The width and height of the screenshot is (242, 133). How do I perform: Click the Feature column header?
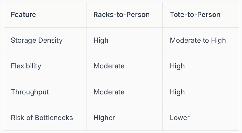click(x=23, y=15)
